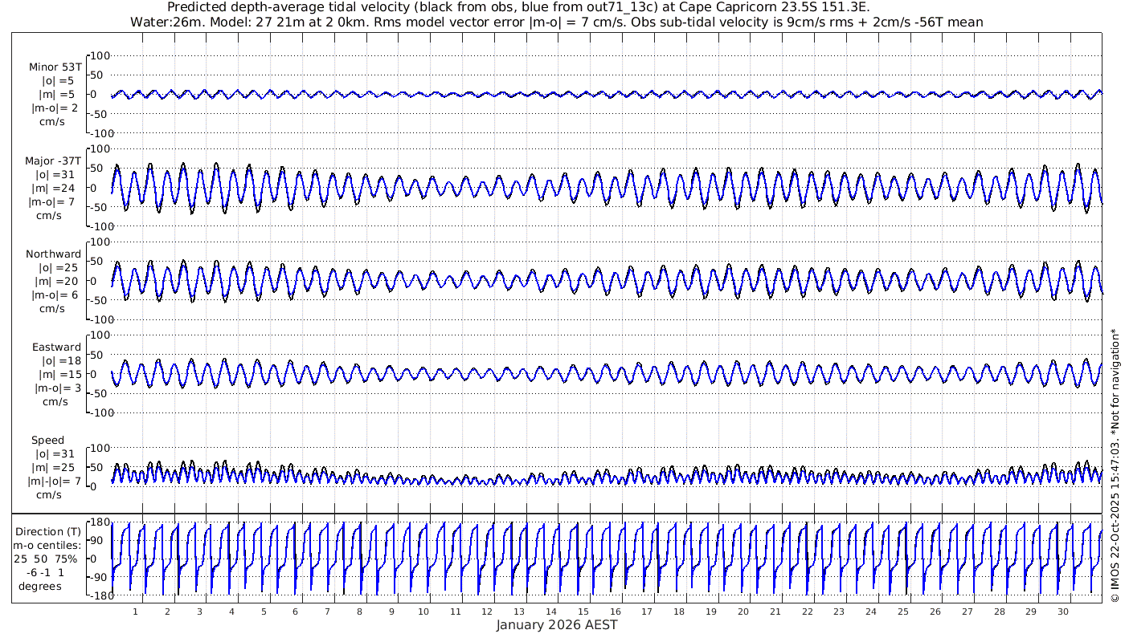Click day 22 on the date axis
This screenshot has height=642, width=1125.
click(807, 612)
